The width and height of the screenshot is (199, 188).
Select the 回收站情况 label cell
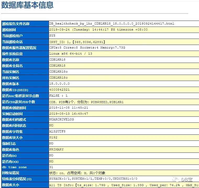click(25, 173)
